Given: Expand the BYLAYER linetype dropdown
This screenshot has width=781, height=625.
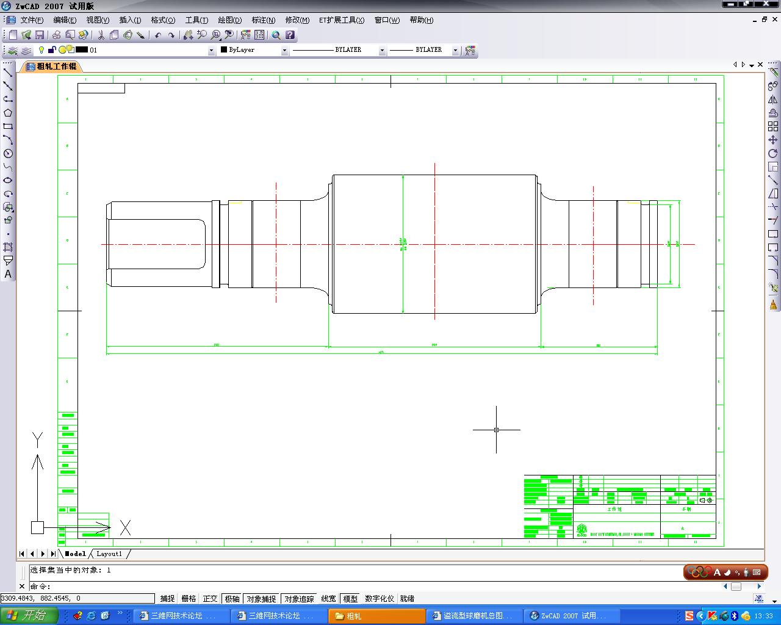Looking at the screenshot, I should pyautogui.click(x=382, y=50).
